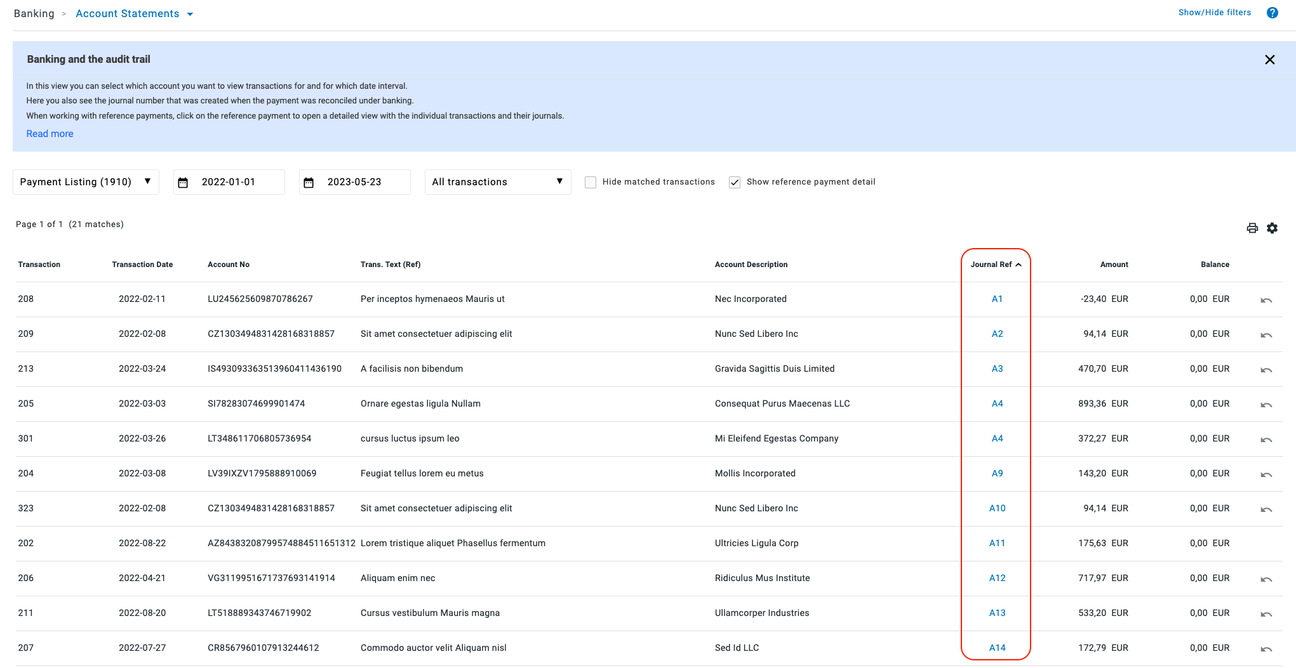Click 'Ridiculus Mus Institute' description cell
This screenshot has height=668, width=1296.
pos(762,578)
